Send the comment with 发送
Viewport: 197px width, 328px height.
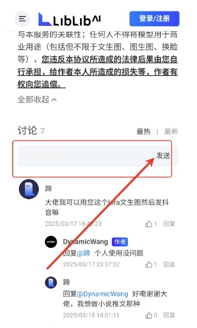click(x=163, y=155)
